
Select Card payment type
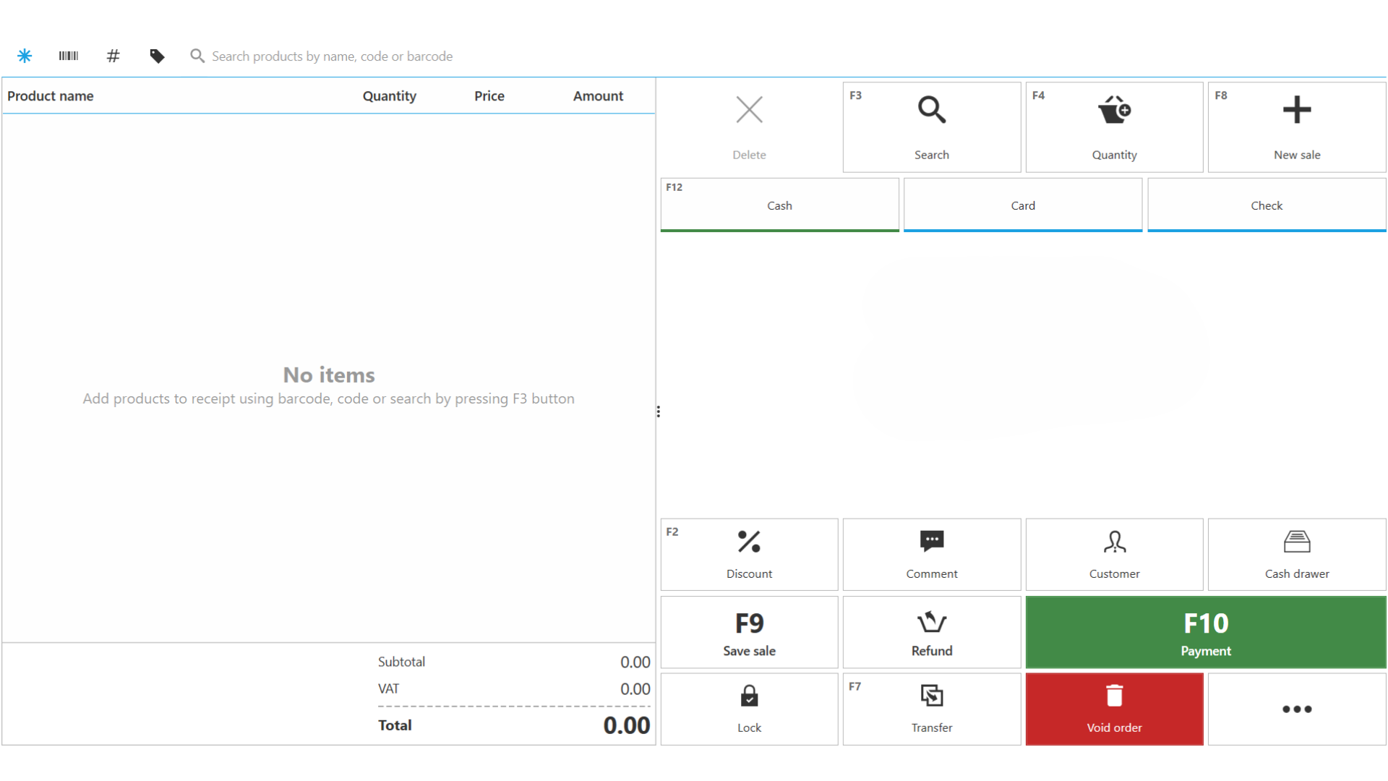pos(1022,205)
